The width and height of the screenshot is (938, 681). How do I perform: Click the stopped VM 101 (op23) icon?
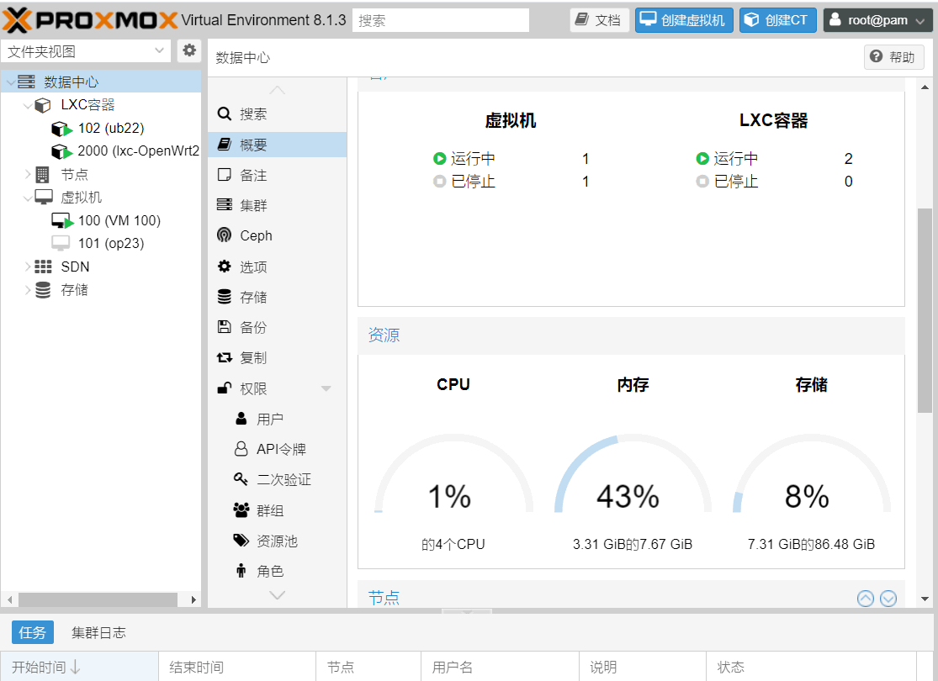pos(61,244)
